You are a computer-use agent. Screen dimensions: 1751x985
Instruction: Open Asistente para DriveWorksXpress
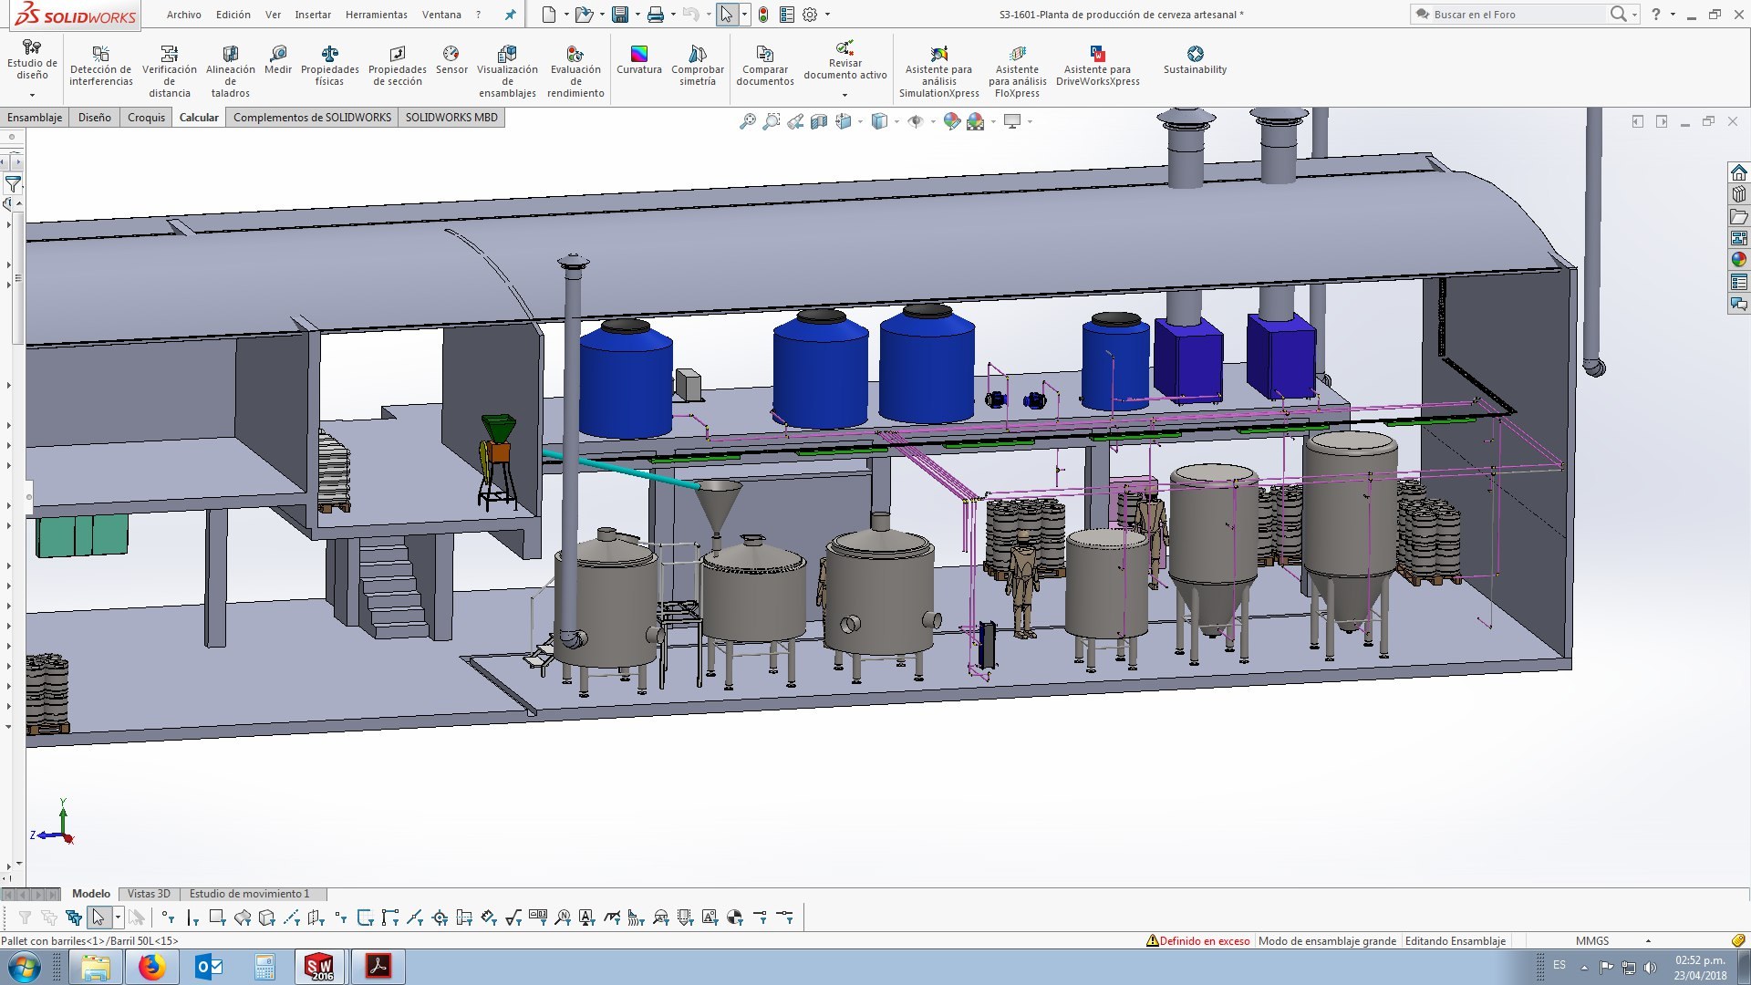coord(1097,67)
